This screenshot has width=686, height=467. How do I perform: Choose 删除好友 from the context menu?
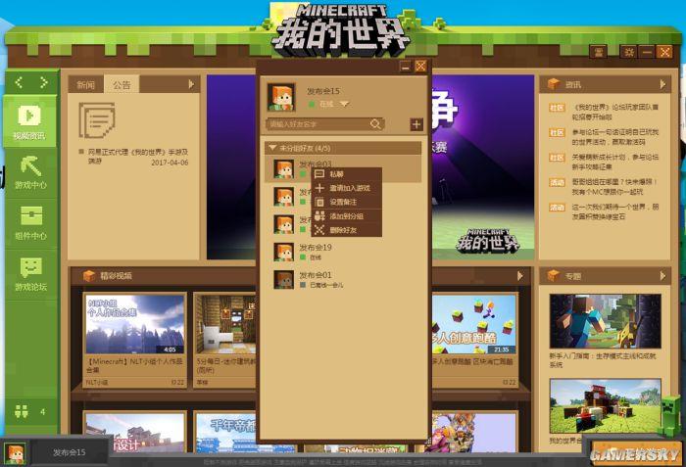pos(346,230)
